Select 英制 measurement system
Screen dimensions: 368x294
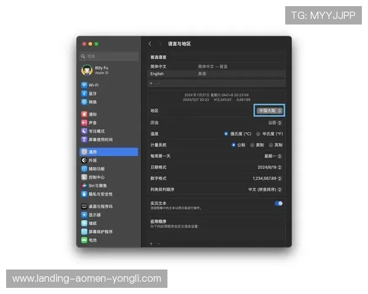tap(271, 145)
